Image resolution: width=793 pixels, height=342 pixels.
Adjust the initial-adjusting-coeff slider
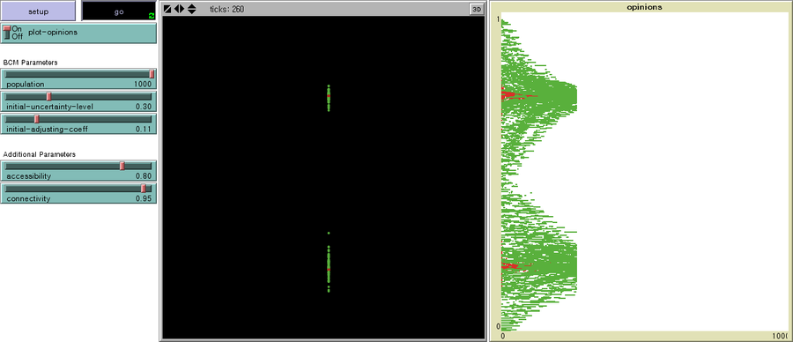point(78,124)
